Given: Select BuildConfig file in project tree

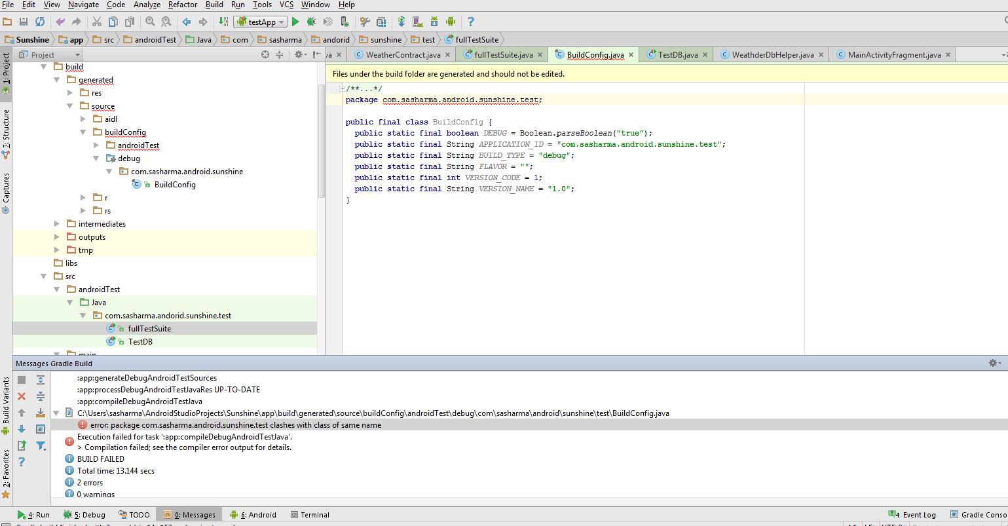Looking at the screenshot, I should pyautogui.click(x=175, y=185).
